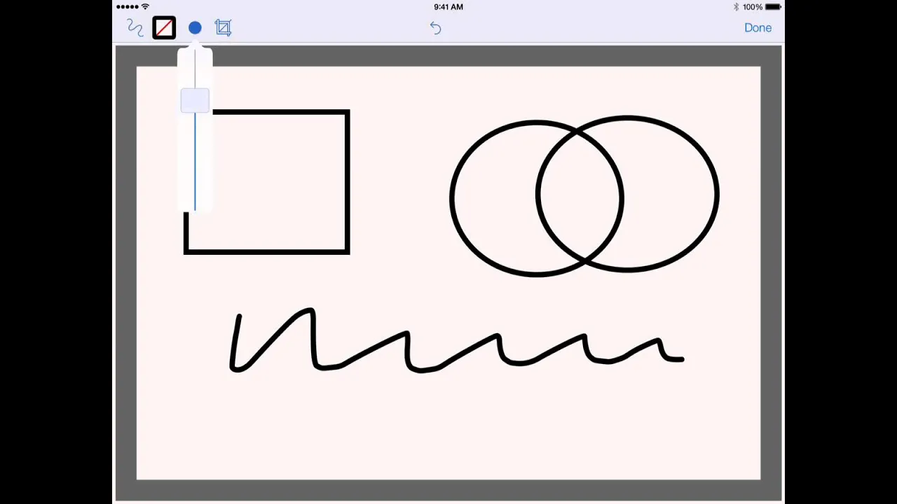Tap the Wi-Fi icon in status bar
This screenshot has width=897, height=504.
click(145, 7)
